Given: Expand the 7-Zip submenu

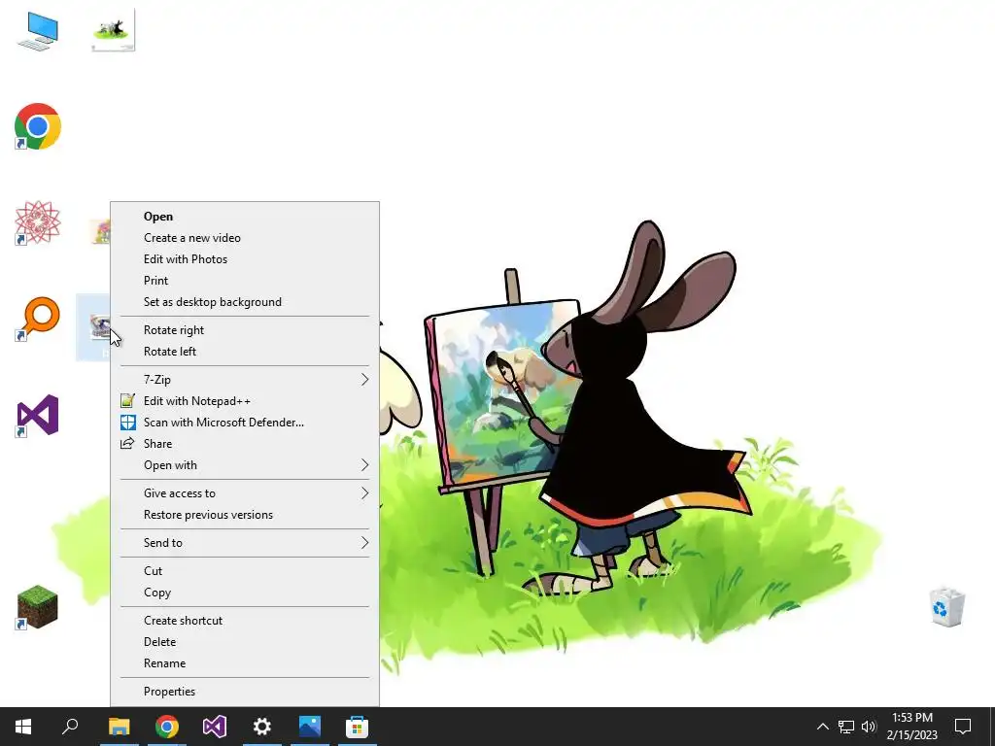Looking at the screenshot, I should click(244, 380).
